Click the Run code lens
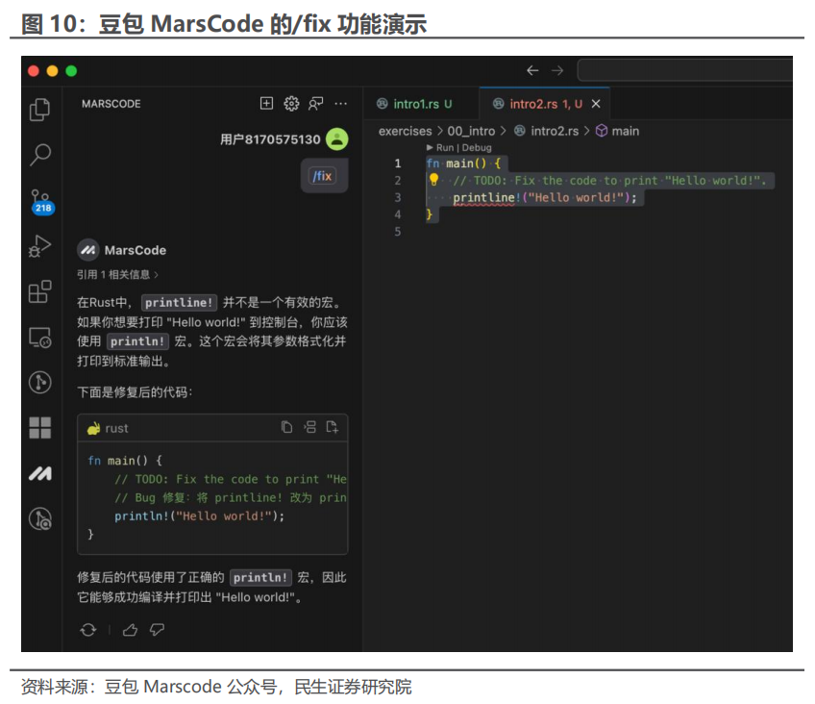The image size is (815, 704). (445, 148)
